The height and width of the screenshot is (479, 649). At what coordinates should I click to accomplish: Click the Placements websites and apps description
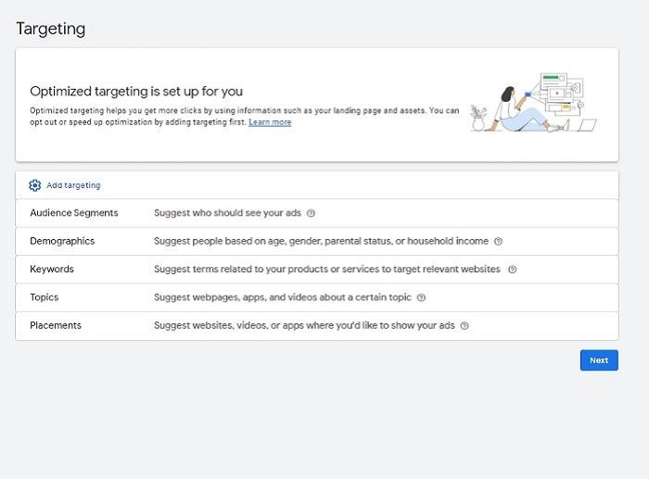pyautogui.click(x=304, y=325)
